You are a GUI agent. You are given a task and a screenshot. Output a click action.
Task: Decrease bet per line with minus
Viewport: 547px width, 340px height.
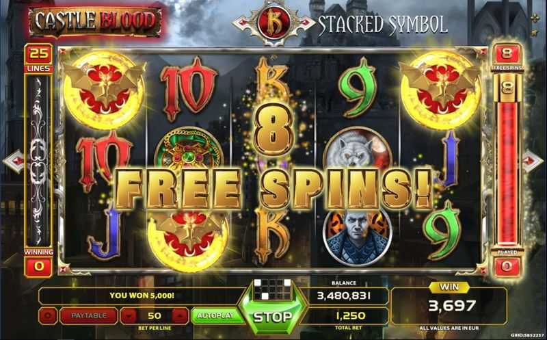[x=129, y=316]
